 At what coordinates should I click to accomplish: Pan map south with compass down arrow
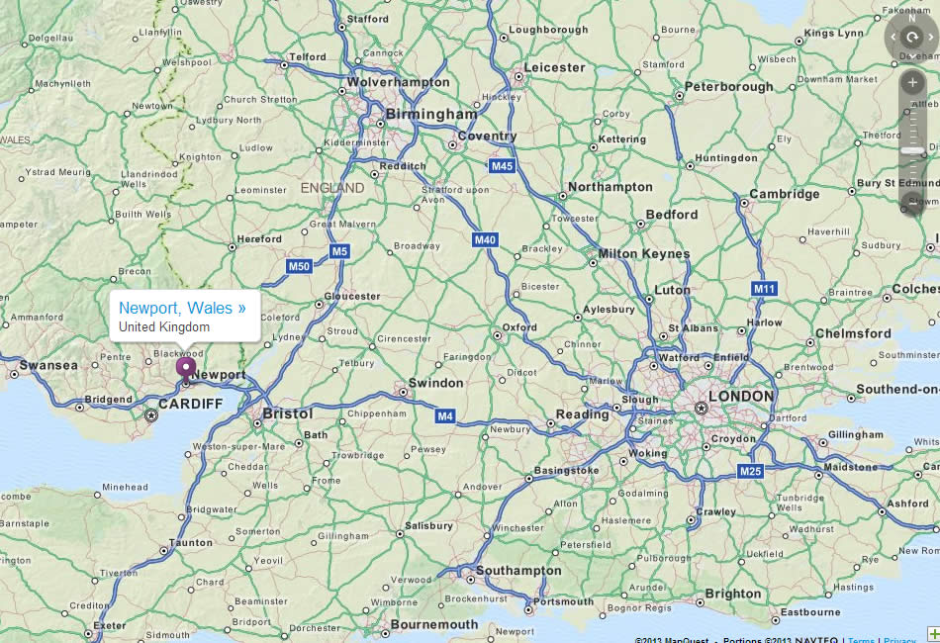[x=912, y=55]
